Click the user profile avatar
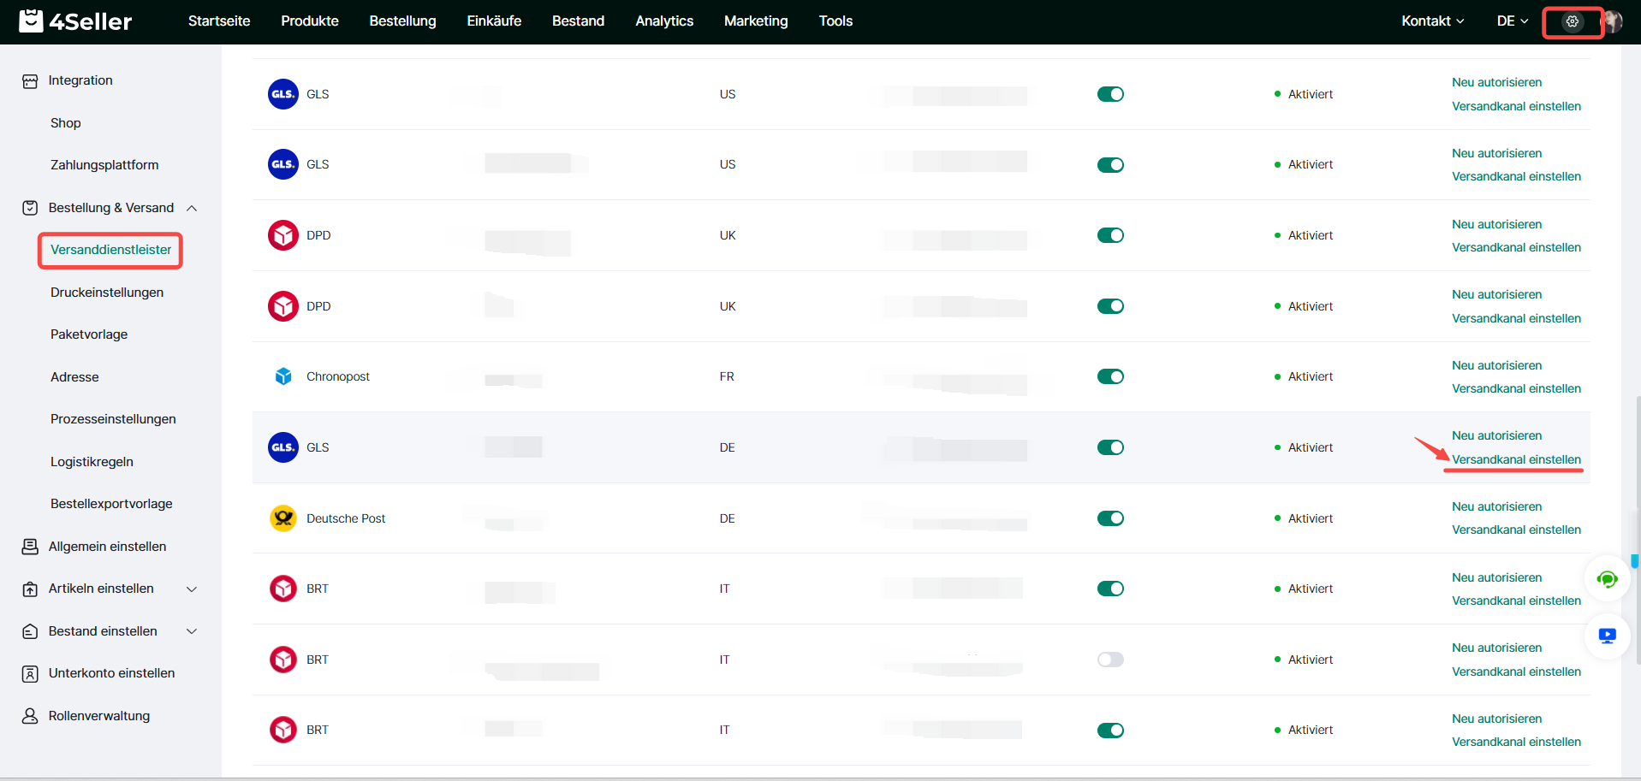The width and height of the screenshot is (1641, 781). (x=1613, y=21)
